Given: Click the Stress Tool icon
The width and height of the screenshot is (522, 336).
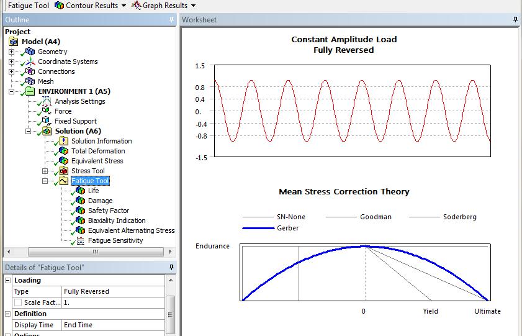Looking at the screenshot, I should 63,171.
